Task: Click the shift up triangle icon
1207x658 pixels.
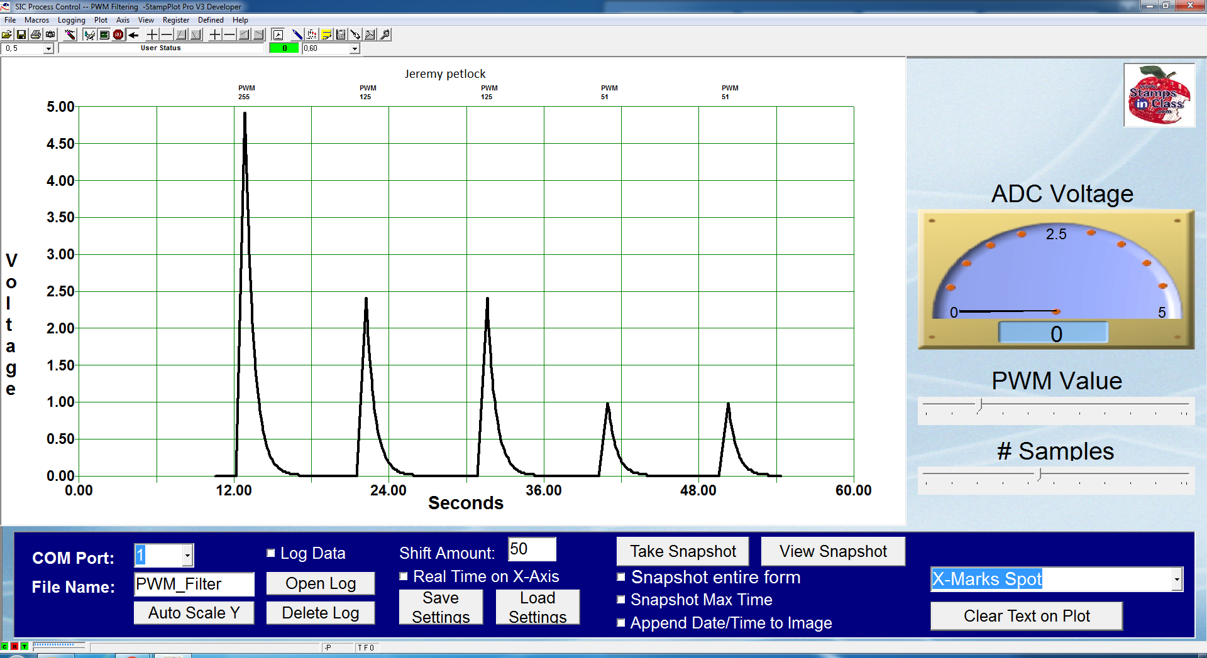Action: [181, 35]
